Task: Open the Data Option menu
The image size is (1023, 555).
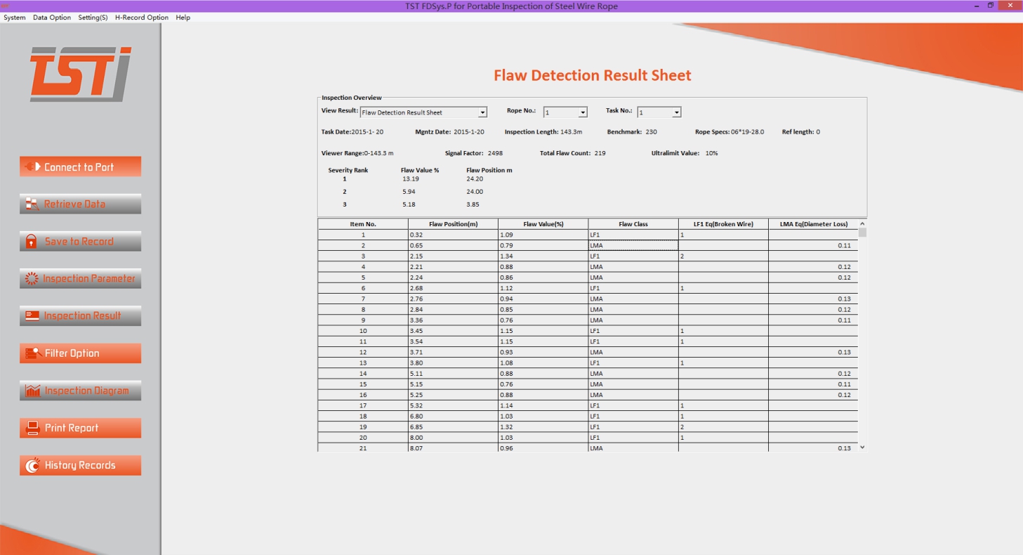Action: (x=52, y=18)
